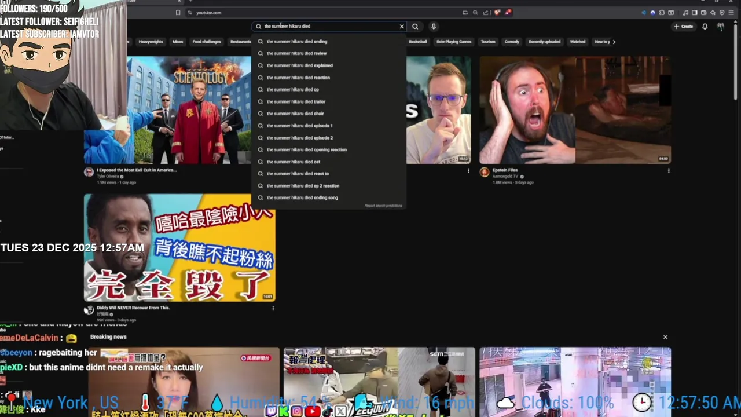Clear the search box with the X

tap(401, 26)
